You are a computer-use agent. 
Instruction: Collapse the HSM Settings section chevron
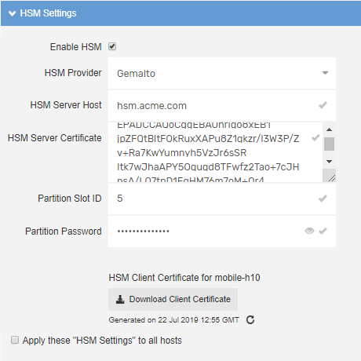click(13, 13)
